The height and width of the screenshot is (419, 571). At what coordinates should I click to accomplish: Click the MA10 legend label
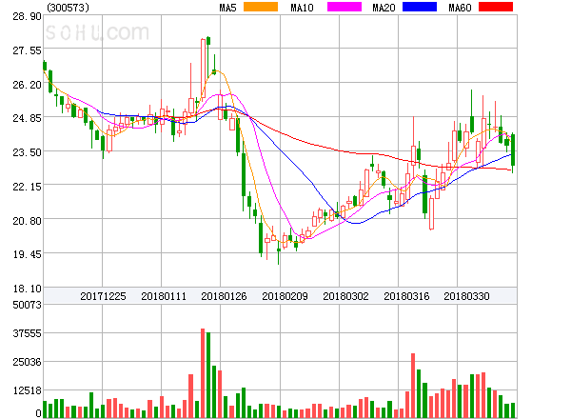click(x=302, y=8)
